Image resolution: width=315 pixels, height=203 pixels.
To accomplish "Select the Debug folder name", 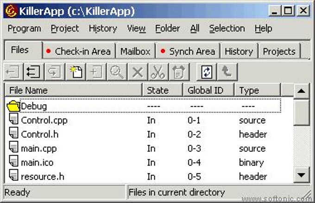I will coord(34,106).
